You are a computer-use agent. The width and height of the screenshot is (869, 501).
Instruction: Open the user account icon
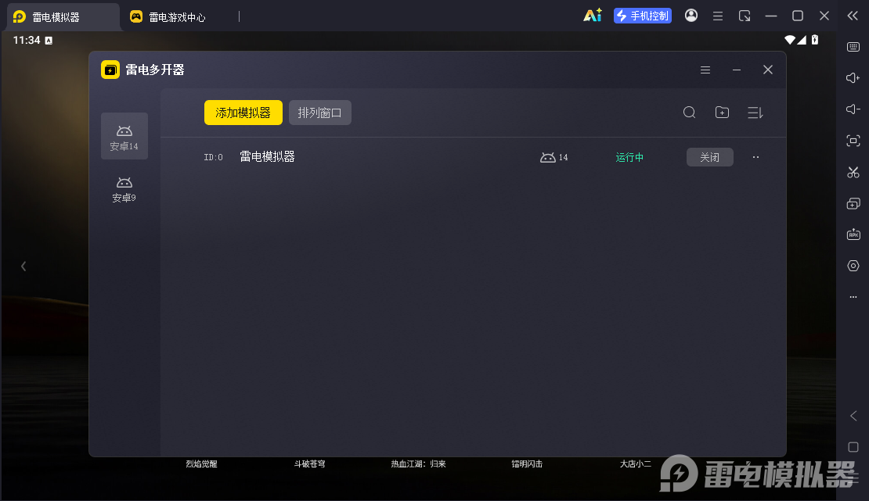pyautogui.click(x=691, y=16)
